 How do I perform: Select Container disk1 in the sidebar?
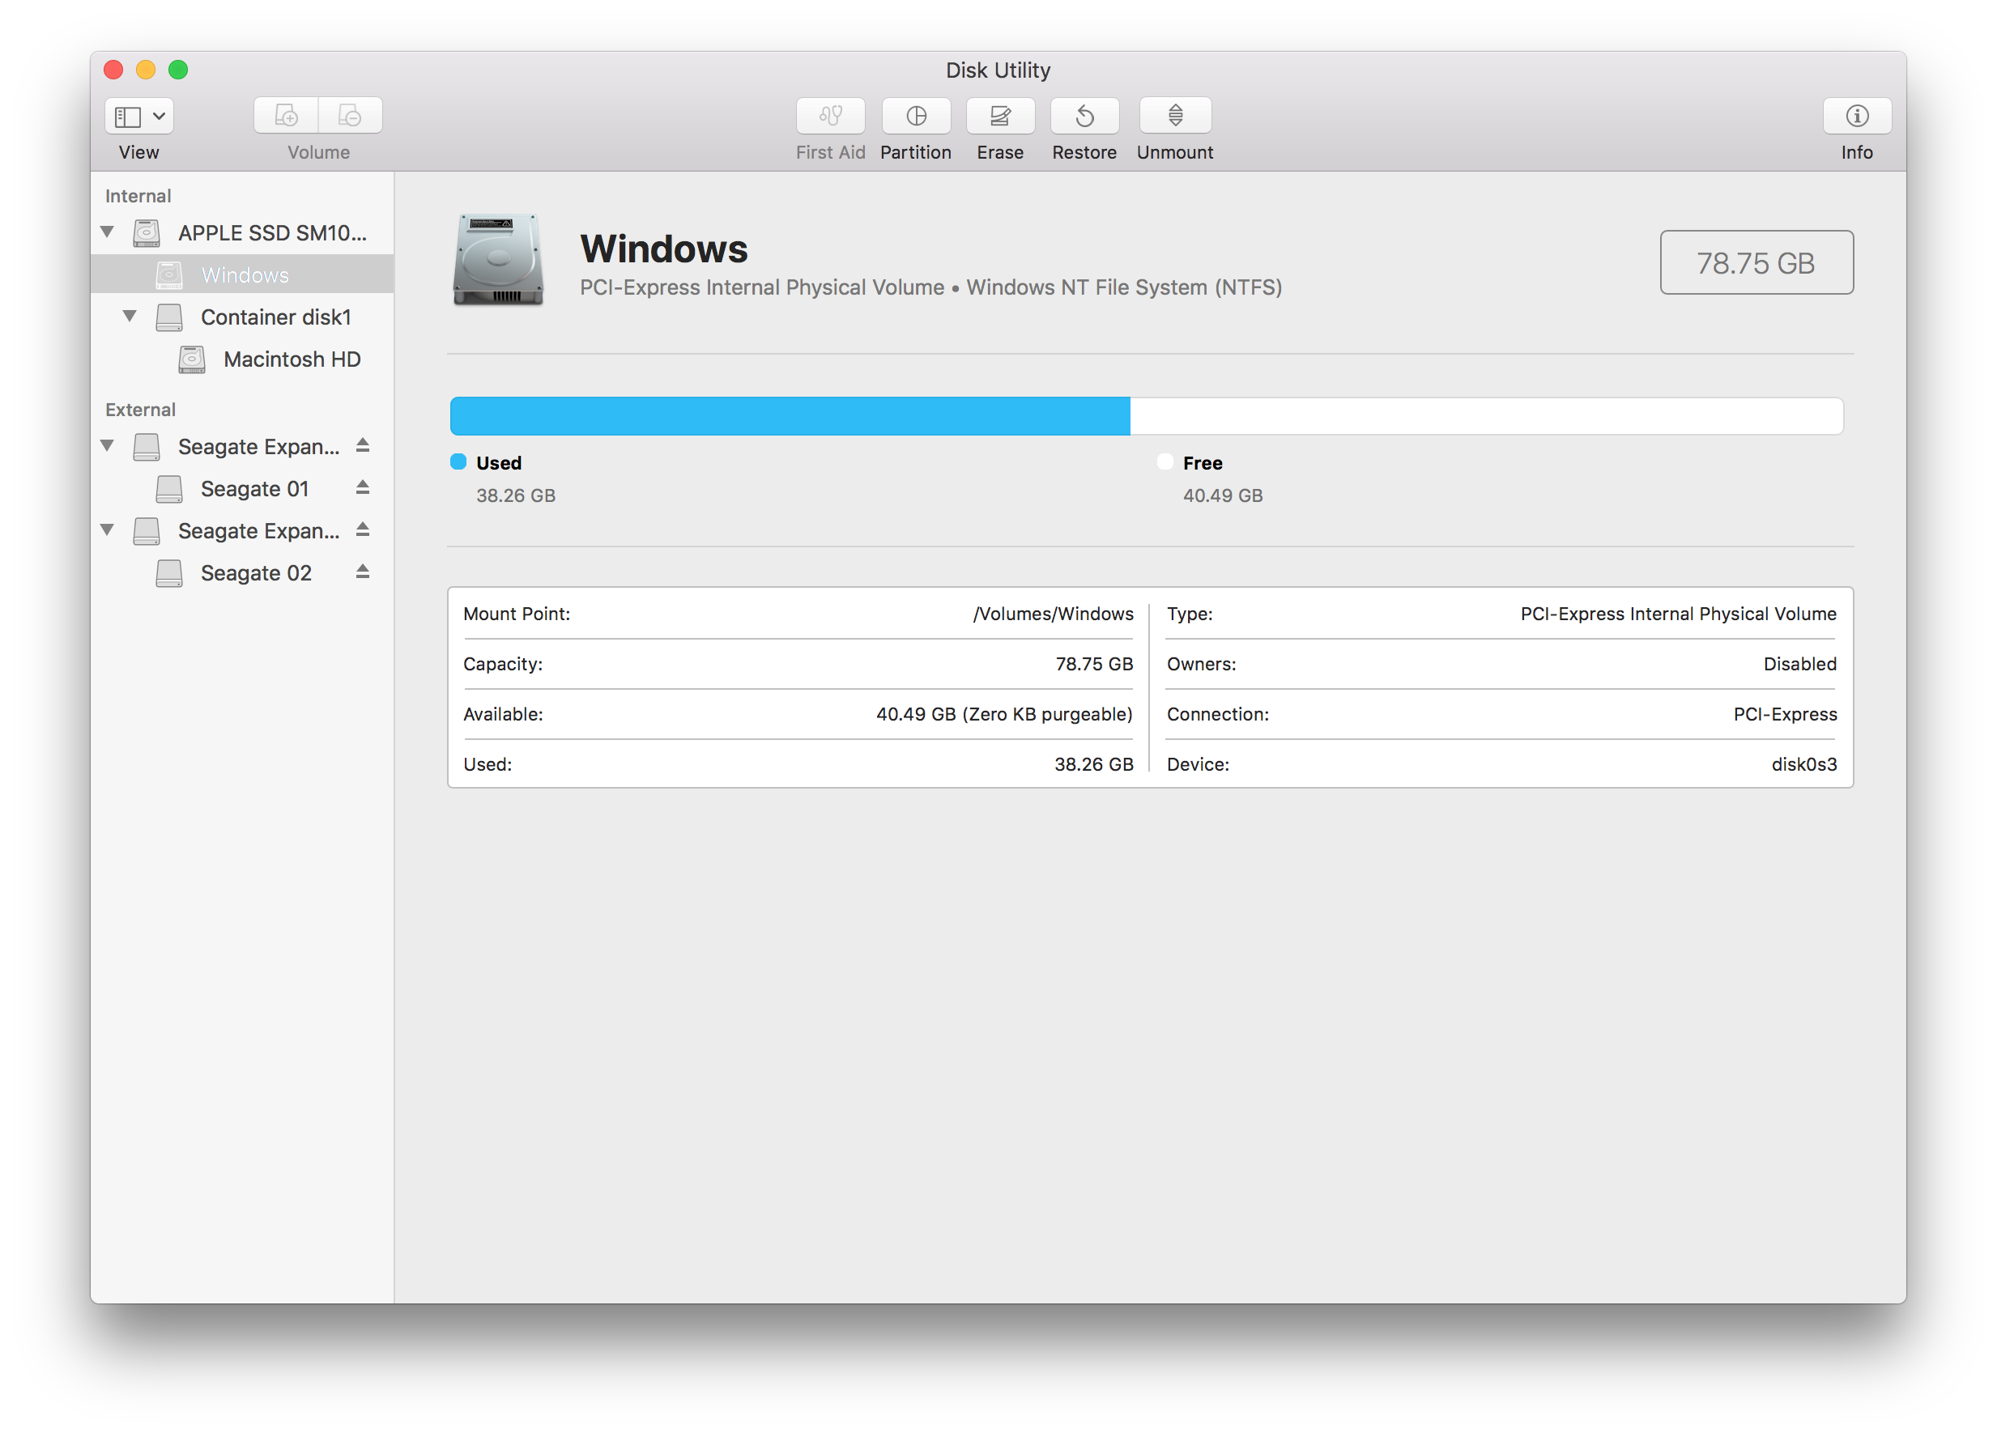(x=275, y=317)
